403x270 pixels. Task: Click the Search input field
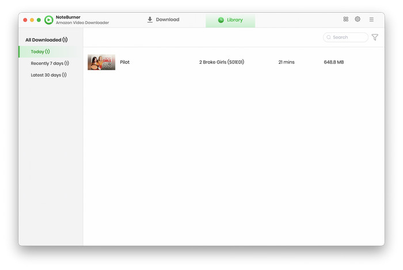click(x=345, y=37)
